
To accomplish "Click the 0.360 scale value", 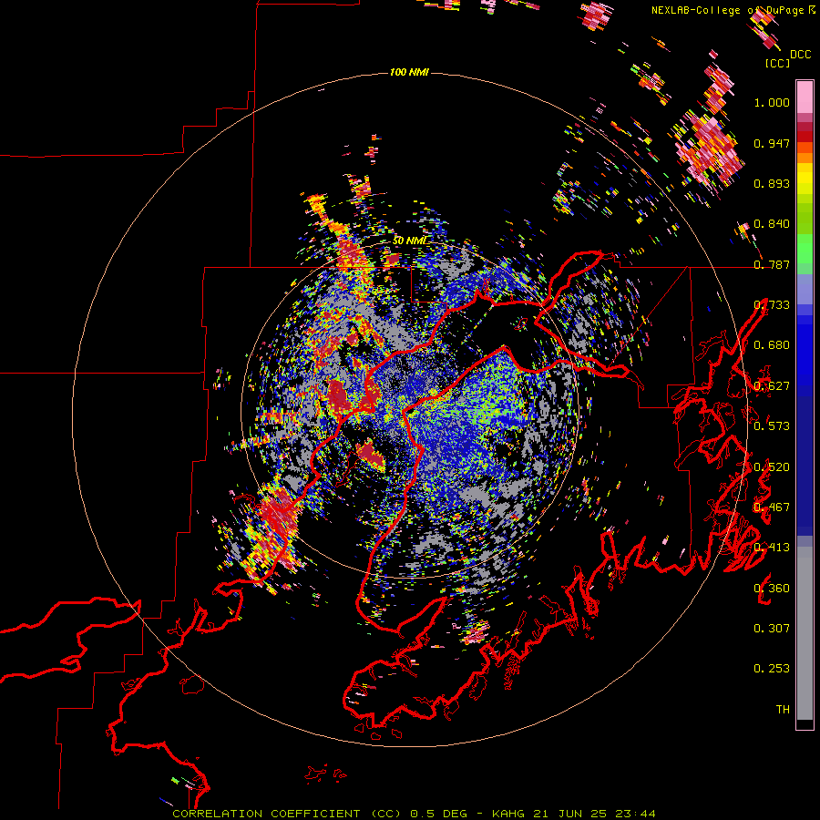I will click(x=772, y=589).
